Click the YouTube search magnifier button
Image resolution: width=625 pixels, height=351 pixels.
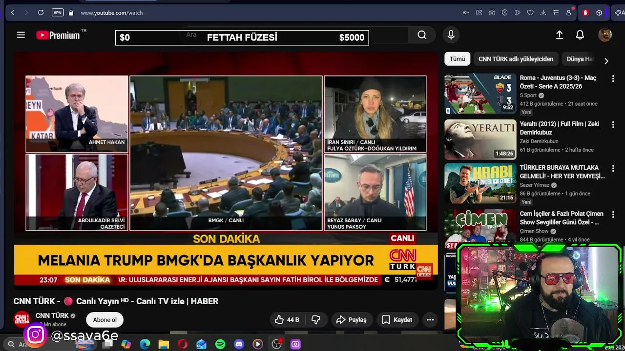[422, 35]
